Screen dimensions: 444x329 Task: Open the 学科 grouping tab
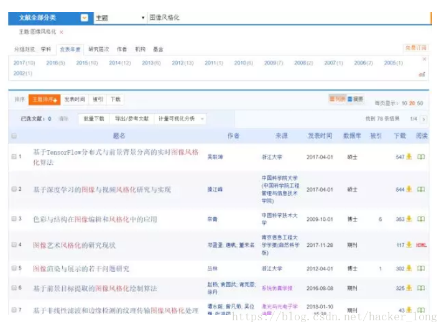pos(45,49)
